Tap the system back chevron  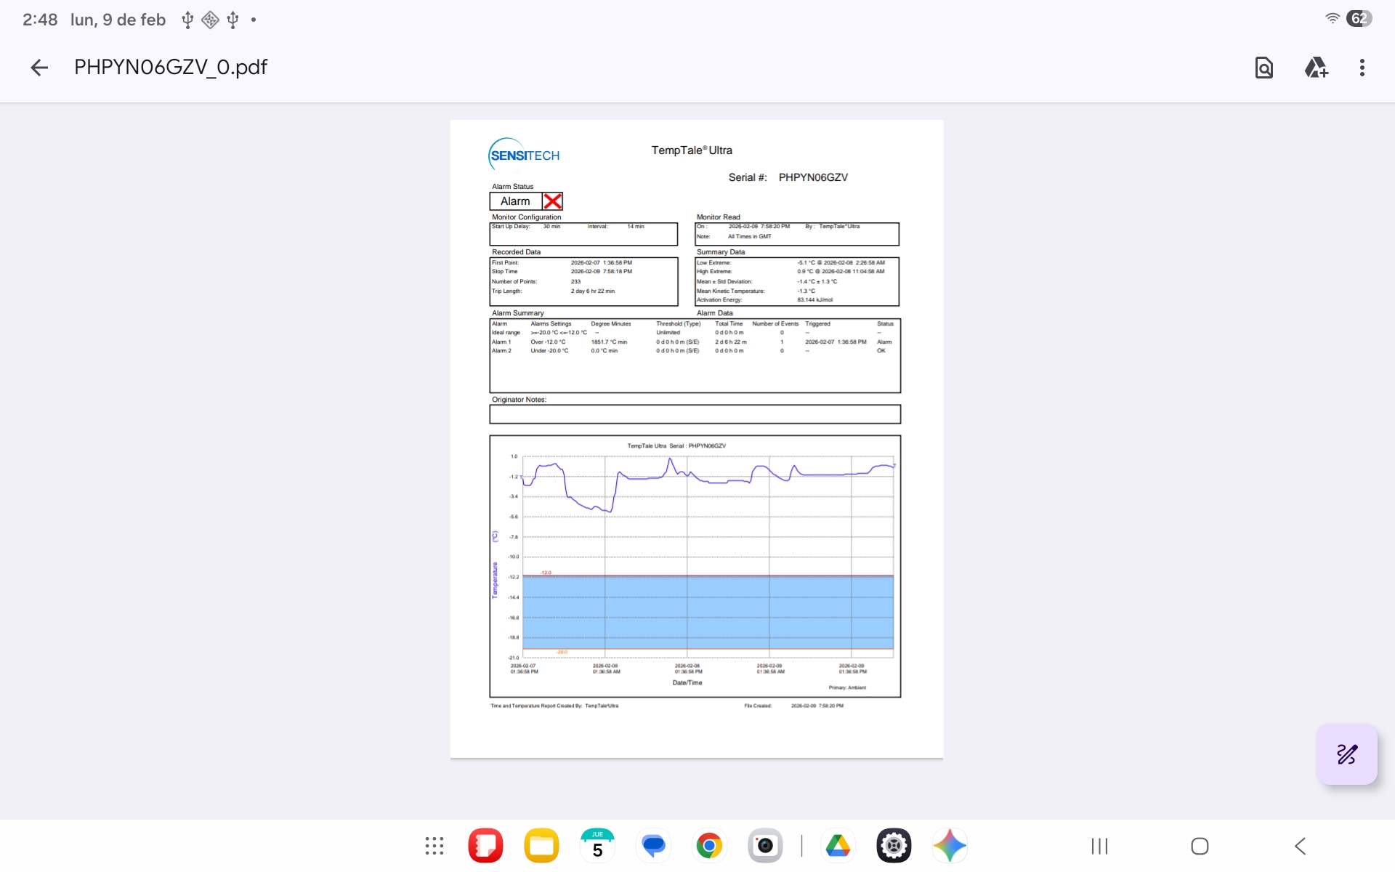tap(1300, 846)
